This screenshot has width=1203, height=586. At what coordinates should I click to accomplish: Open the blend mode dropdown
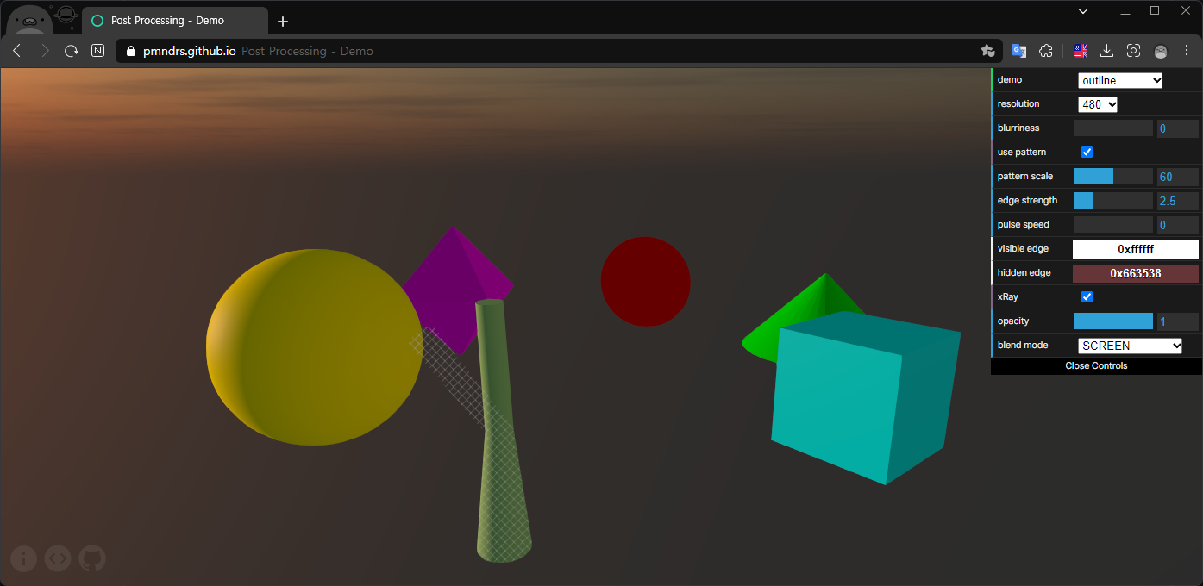tap(1130, 345)
